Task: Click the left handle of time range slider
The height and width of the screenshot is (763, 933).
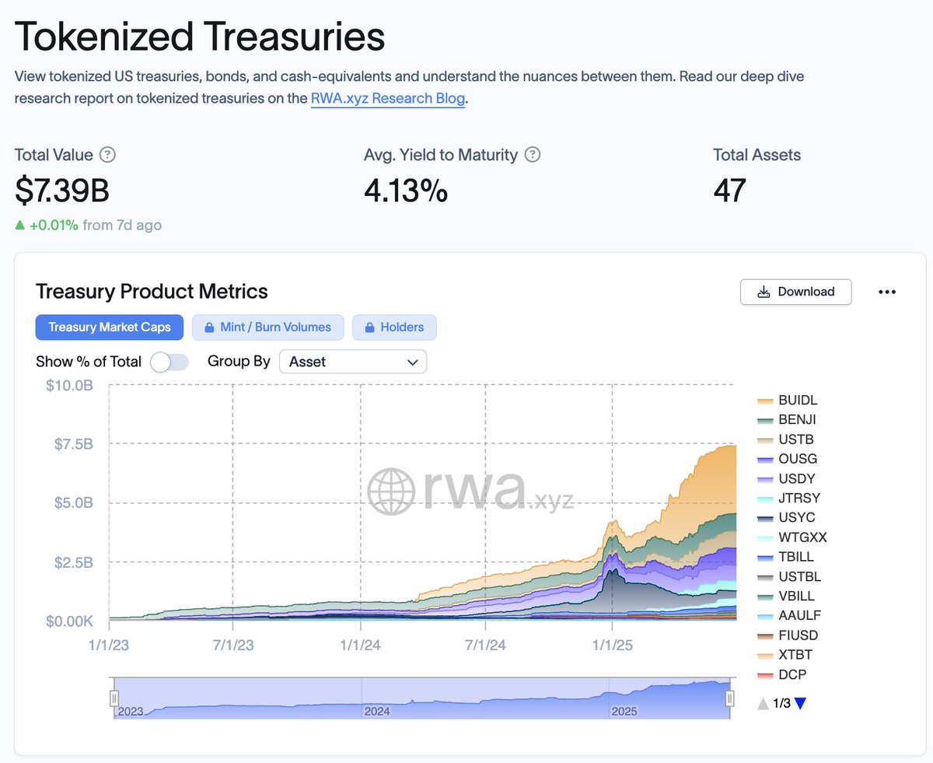Action: (x=114, y=698)
